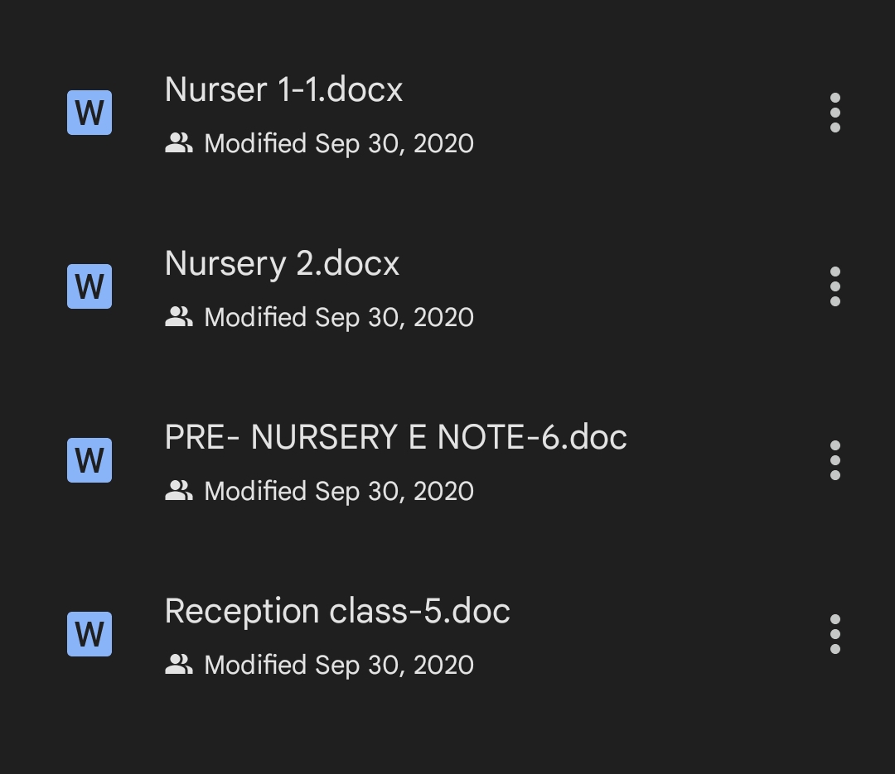
Task: Open the Nurser 1-1.docx file
Action: [x=283, y=89]
